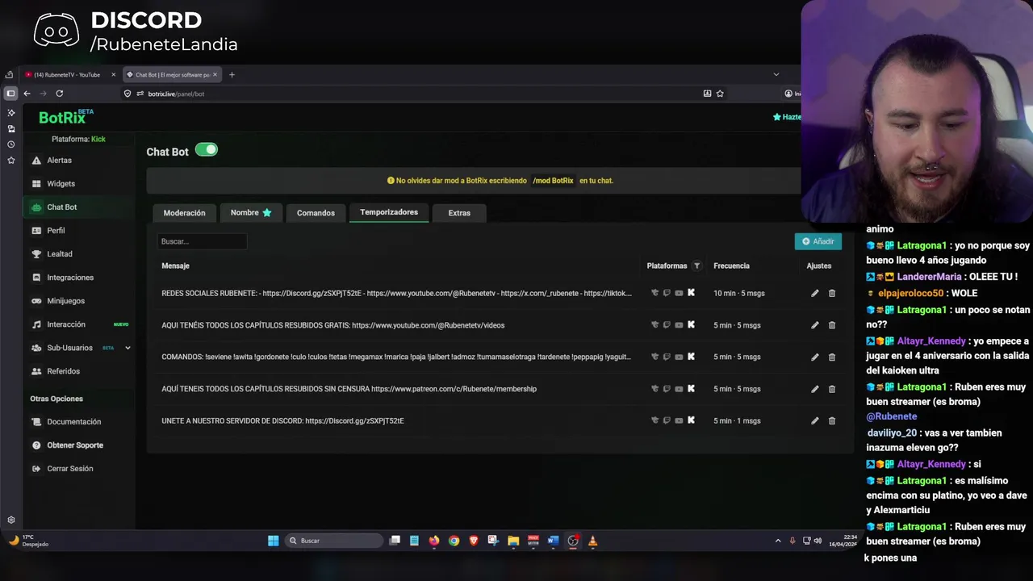Open Google Chrome from the taskbar
The height and width of the screenshot is (581, 1033).
tap(454, 541)
